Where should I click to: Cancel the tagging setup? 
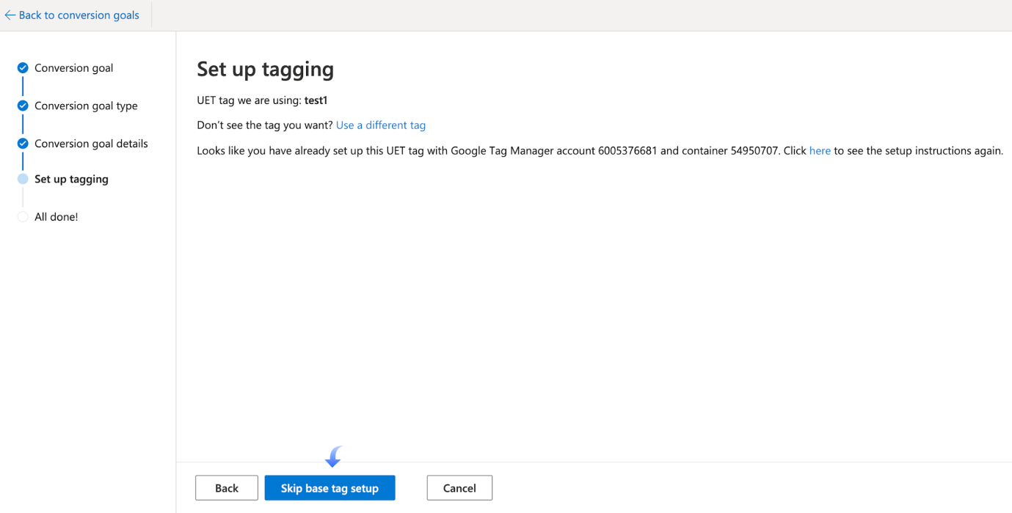coord(459,488)
